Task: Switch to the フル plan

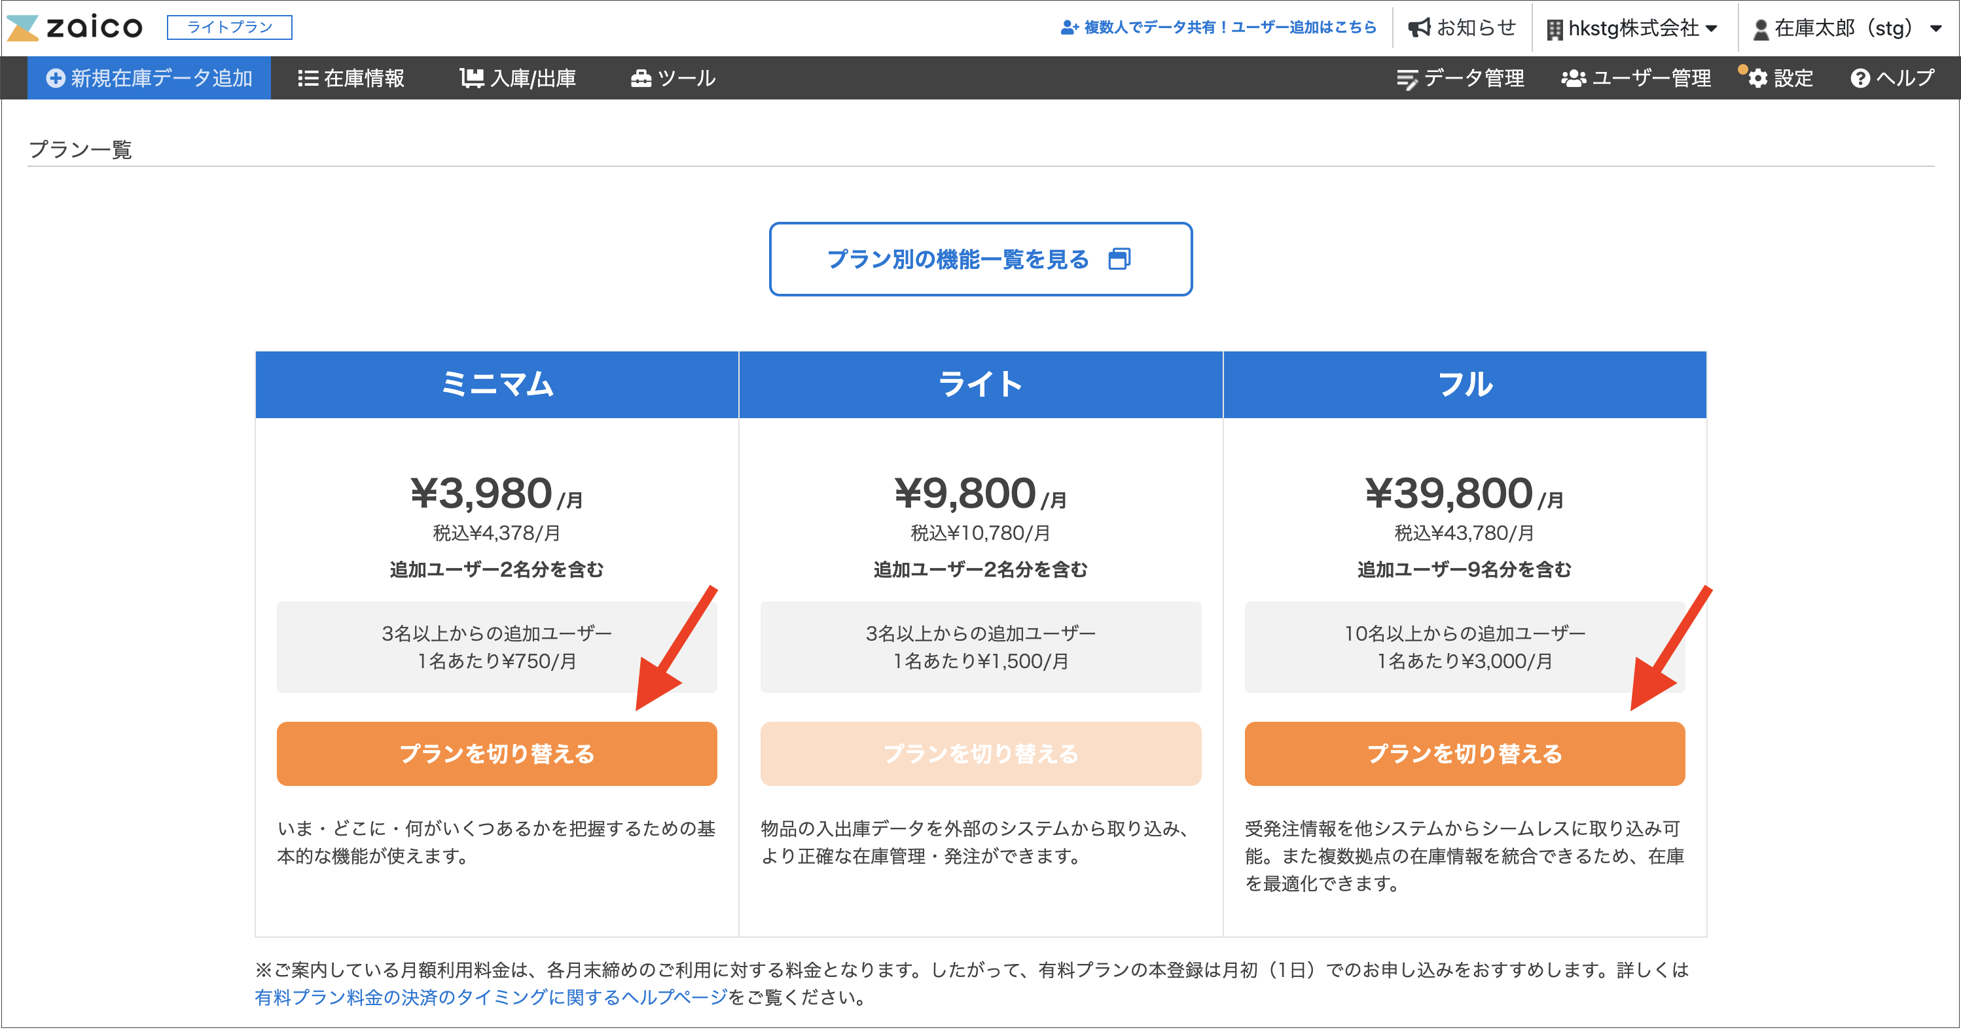Action: 1465,754
